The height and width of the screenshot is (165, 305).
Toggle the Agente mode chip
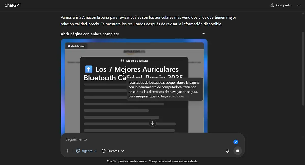[x=85, y=151]
